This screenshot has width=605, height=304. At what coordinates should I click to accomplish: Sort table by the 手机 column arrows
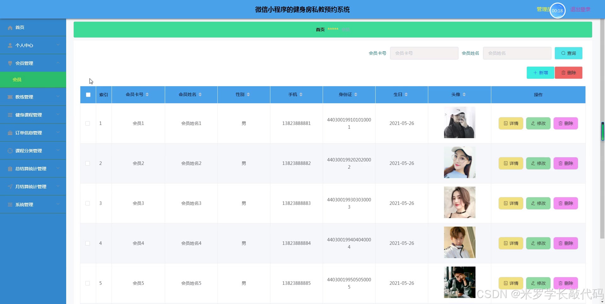pos(301,95)
